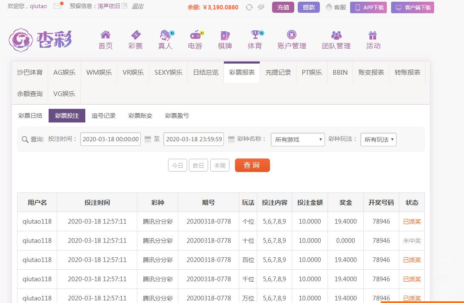Refresh the account balance
The image size is (464, 303).
249,7
